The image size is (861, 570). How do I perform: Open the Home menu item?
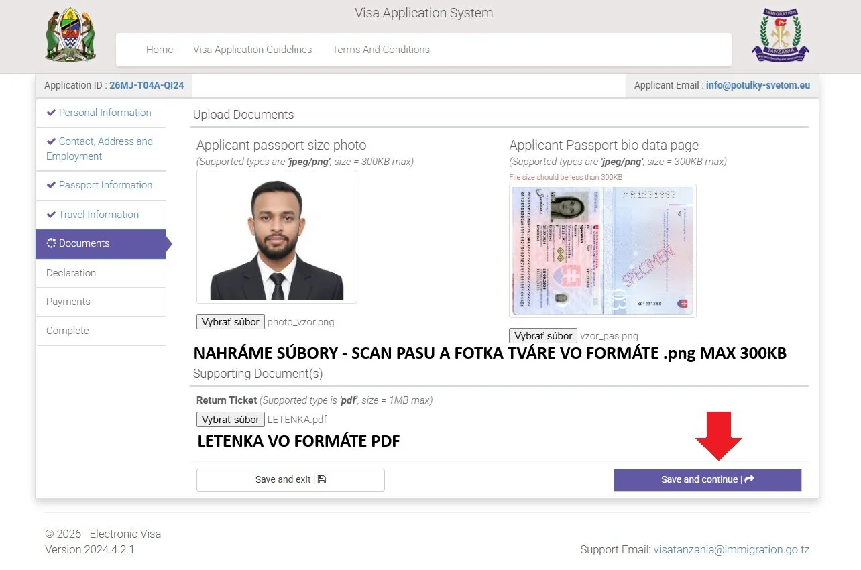pos(160,50)
